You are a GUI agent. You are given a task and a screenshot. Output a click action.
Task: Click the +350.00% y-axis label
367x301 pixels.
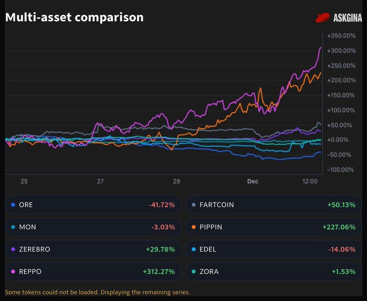tap(341, 36)
